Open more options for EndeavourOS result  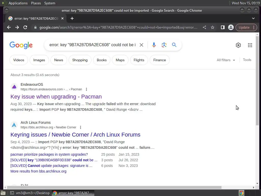[86, 89]
